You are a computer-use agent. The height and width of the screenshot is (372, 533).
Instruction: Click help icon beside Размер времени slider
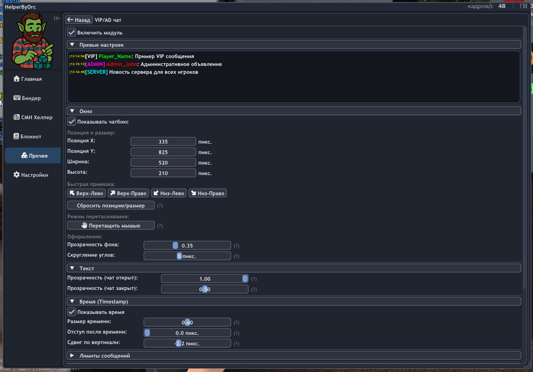[x=236, y=323]
